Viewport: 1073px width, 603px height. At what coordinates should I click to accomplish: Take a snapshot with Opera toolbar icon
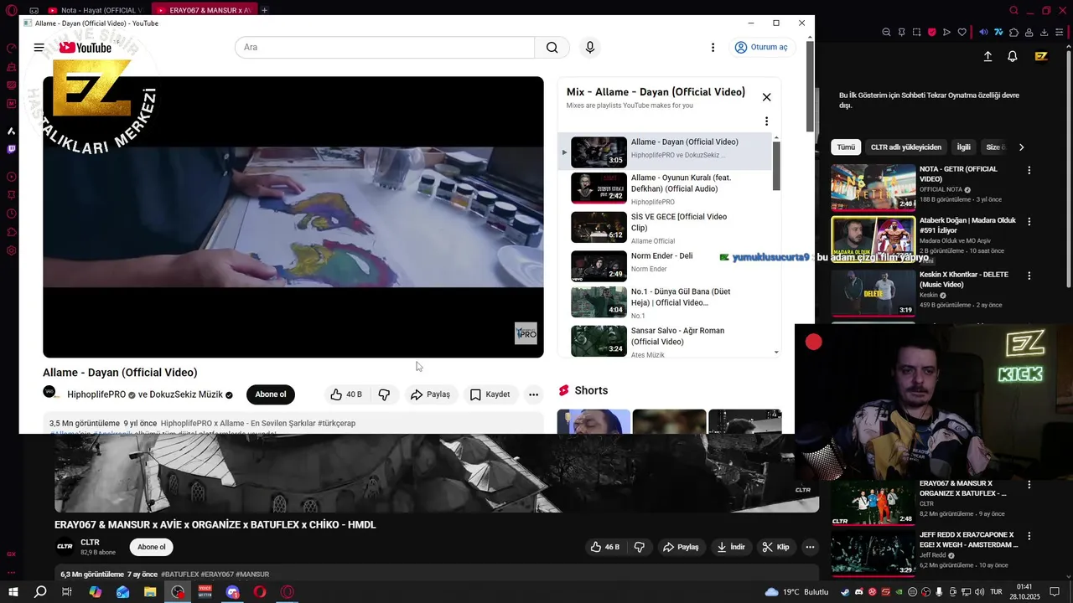(916, 33)
